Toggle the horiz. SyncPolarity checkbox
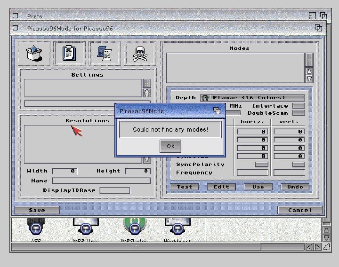339x267 pixels. [262, 165]
